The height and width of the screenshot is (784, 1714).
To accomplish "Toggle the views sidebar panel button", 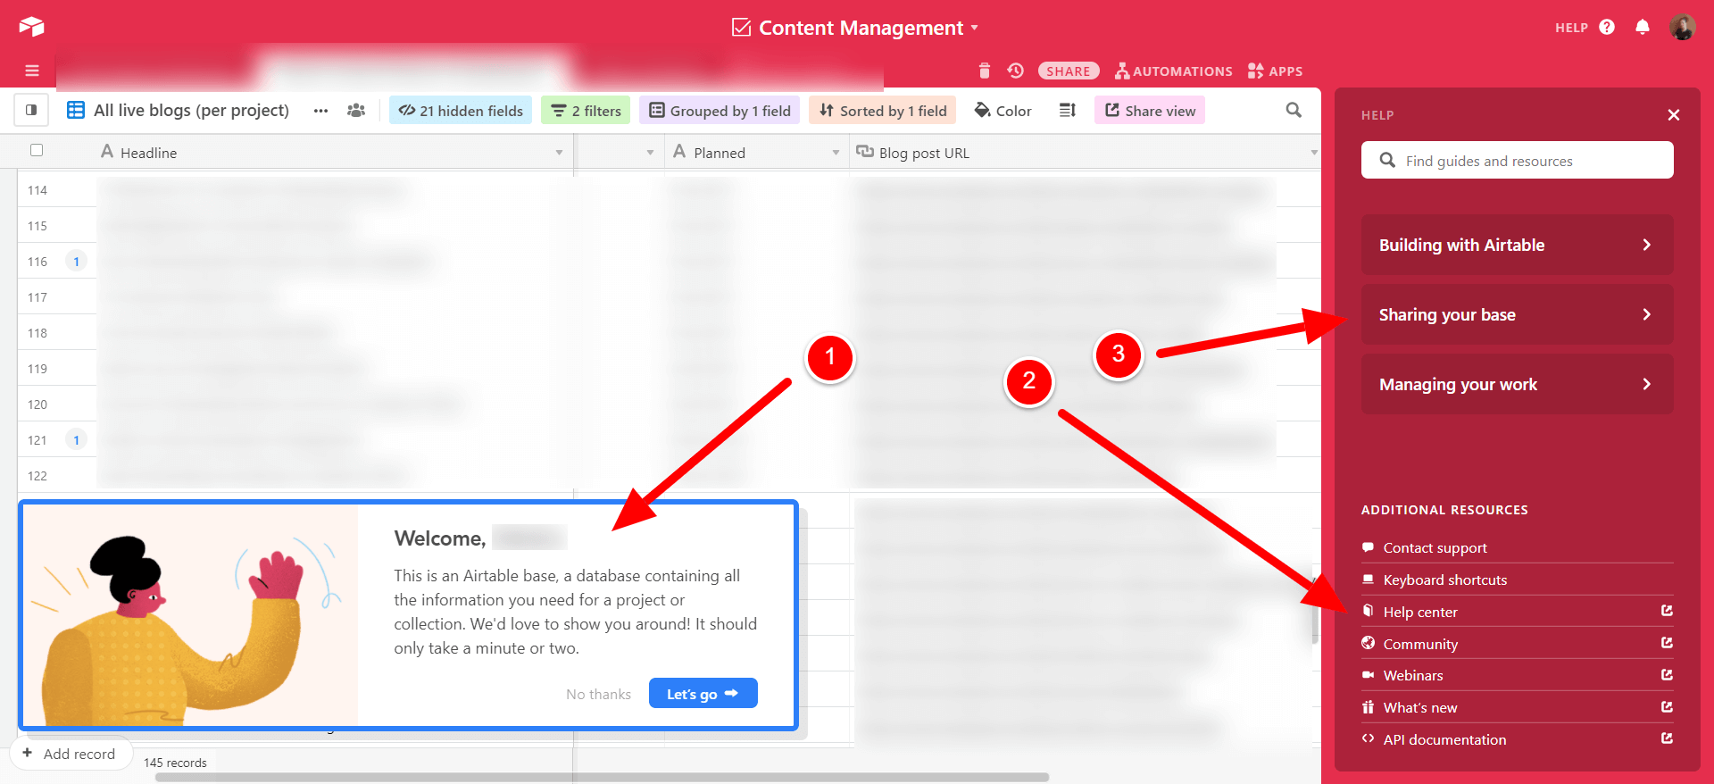I will click(31, 111).
